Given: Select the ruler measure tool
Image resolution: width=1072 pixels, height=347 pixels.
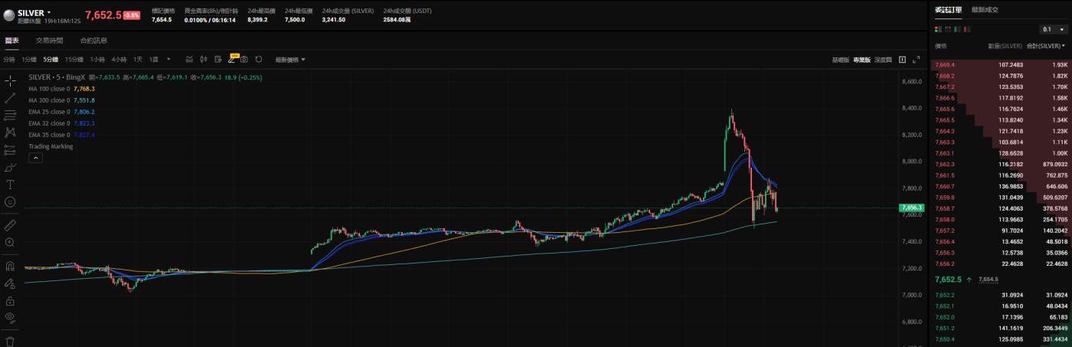Looking at the screenshot, I should point(10,225).
